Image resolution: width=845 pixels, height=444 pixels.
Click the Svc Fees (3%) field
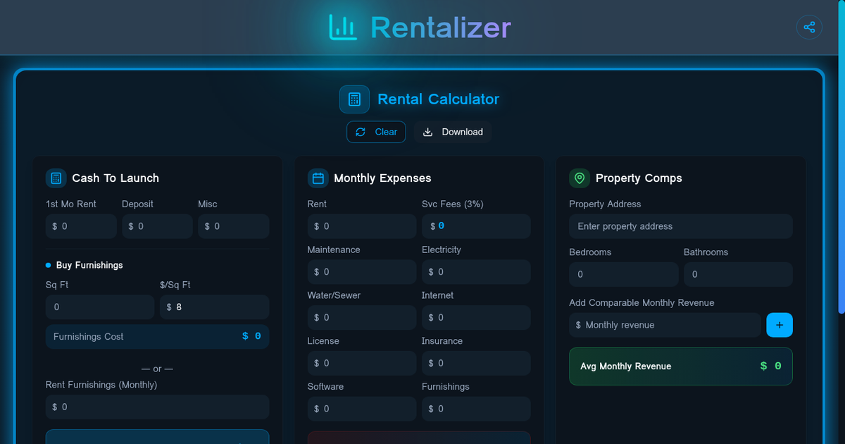[476, 226]
